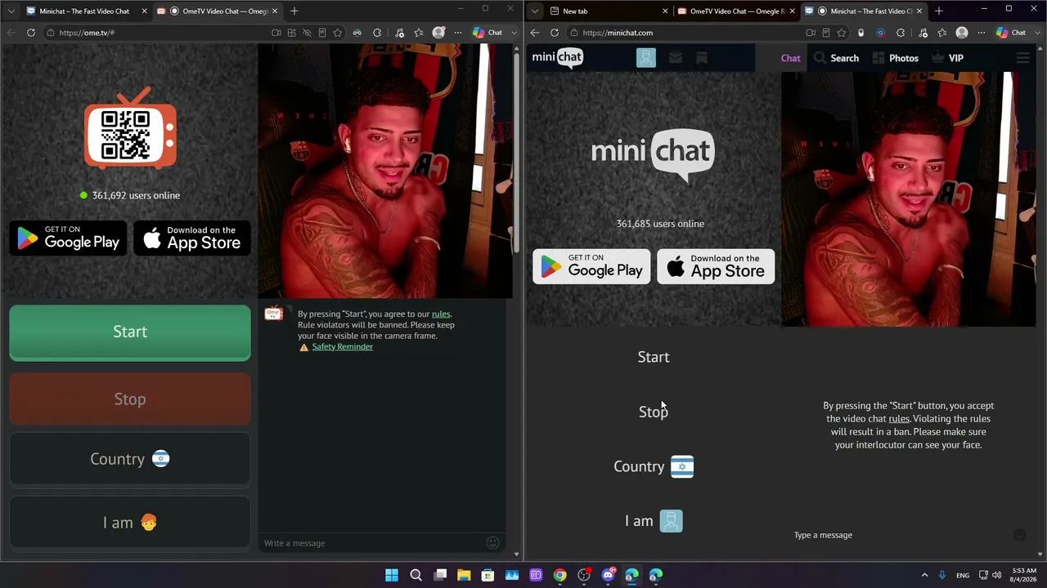
Task: Open the 'I am' selector in Minichat
Action: click(x=654, y=521)
